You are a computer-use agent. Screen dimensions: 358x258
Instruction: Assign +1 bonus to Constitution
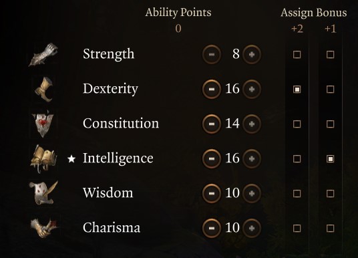click(330, 124)
